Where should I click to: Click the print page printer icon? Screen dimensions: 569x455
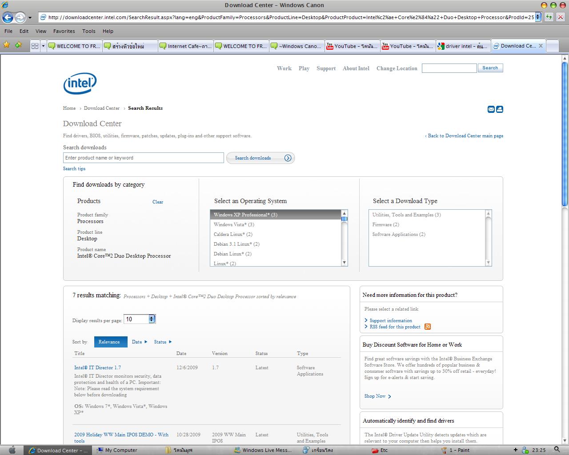[500, 109]
